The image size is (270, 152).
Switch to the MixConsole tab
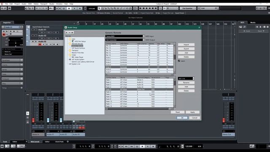(35, 142)
